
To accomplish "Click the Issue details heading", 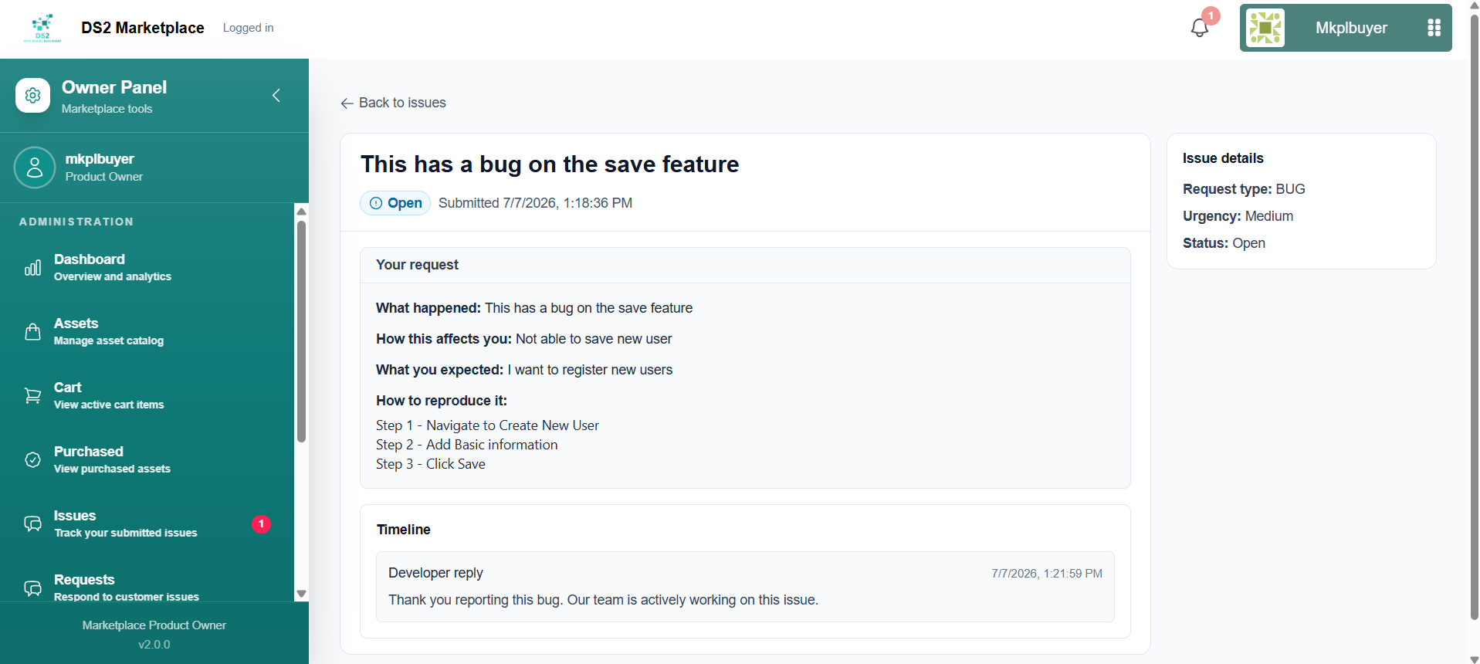I will 1223,158.
